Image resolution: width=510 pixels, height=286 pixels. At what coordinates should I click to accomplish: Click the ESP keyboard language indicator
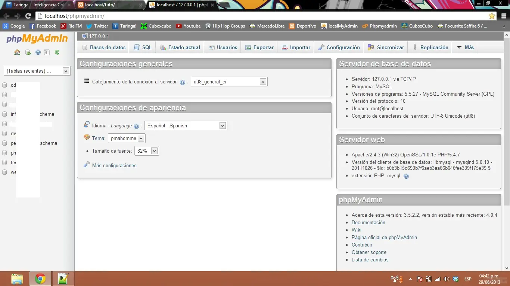coord(468,279)
